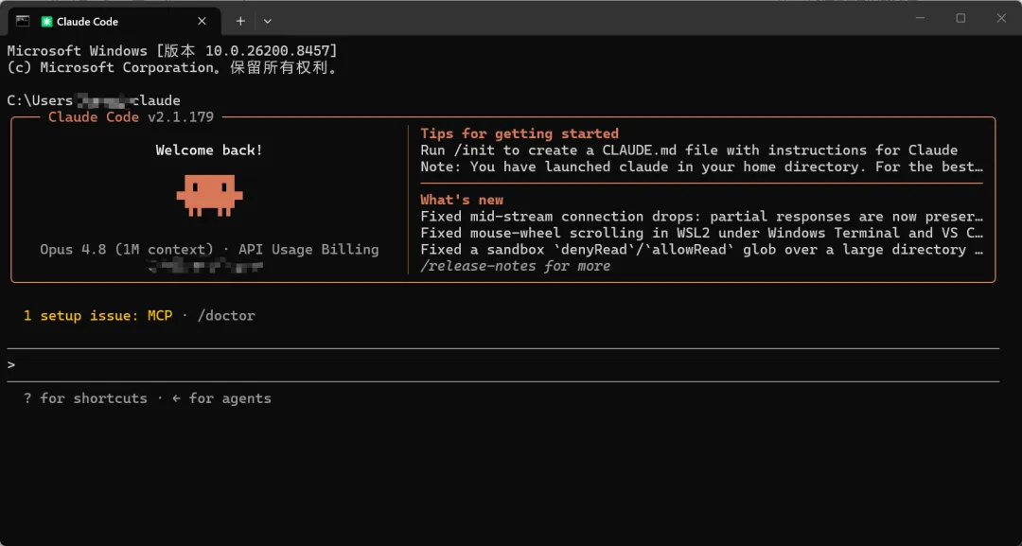
Task: Click the 'Microsoft Windows' version line
Action: click(x=172, y=51)
